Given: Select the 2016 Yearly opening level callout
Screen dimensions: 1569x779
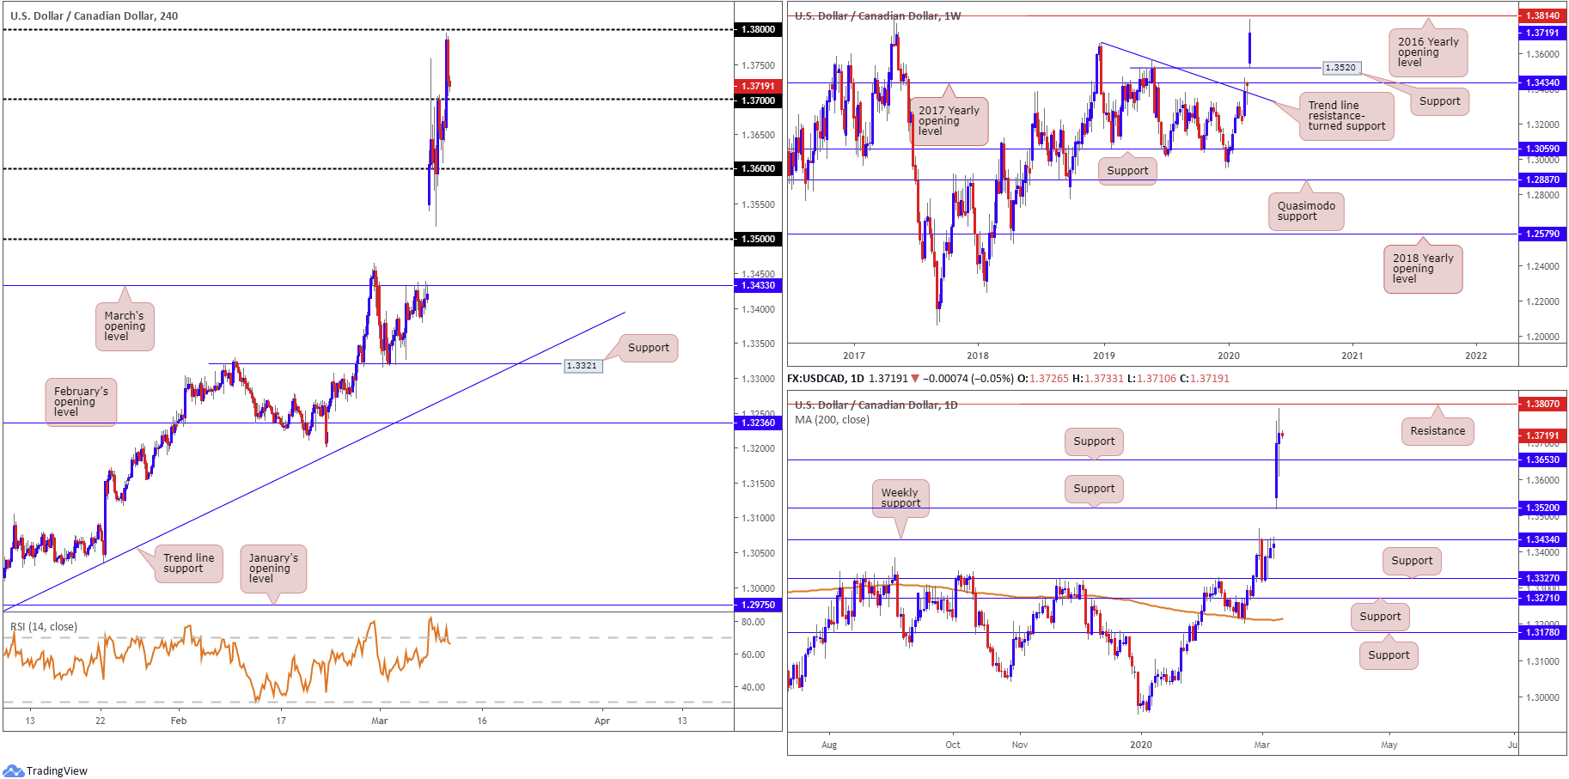Looking at the screenshot, I should [x=1428, y=52].
